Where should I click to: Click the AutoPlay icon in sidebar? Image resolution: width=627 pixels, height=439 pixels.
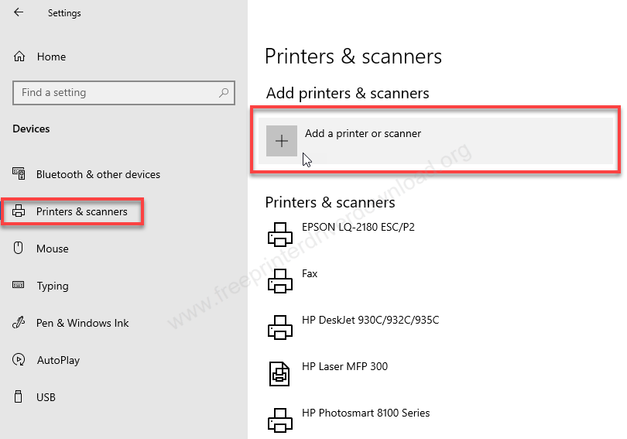tap(19, 360)
